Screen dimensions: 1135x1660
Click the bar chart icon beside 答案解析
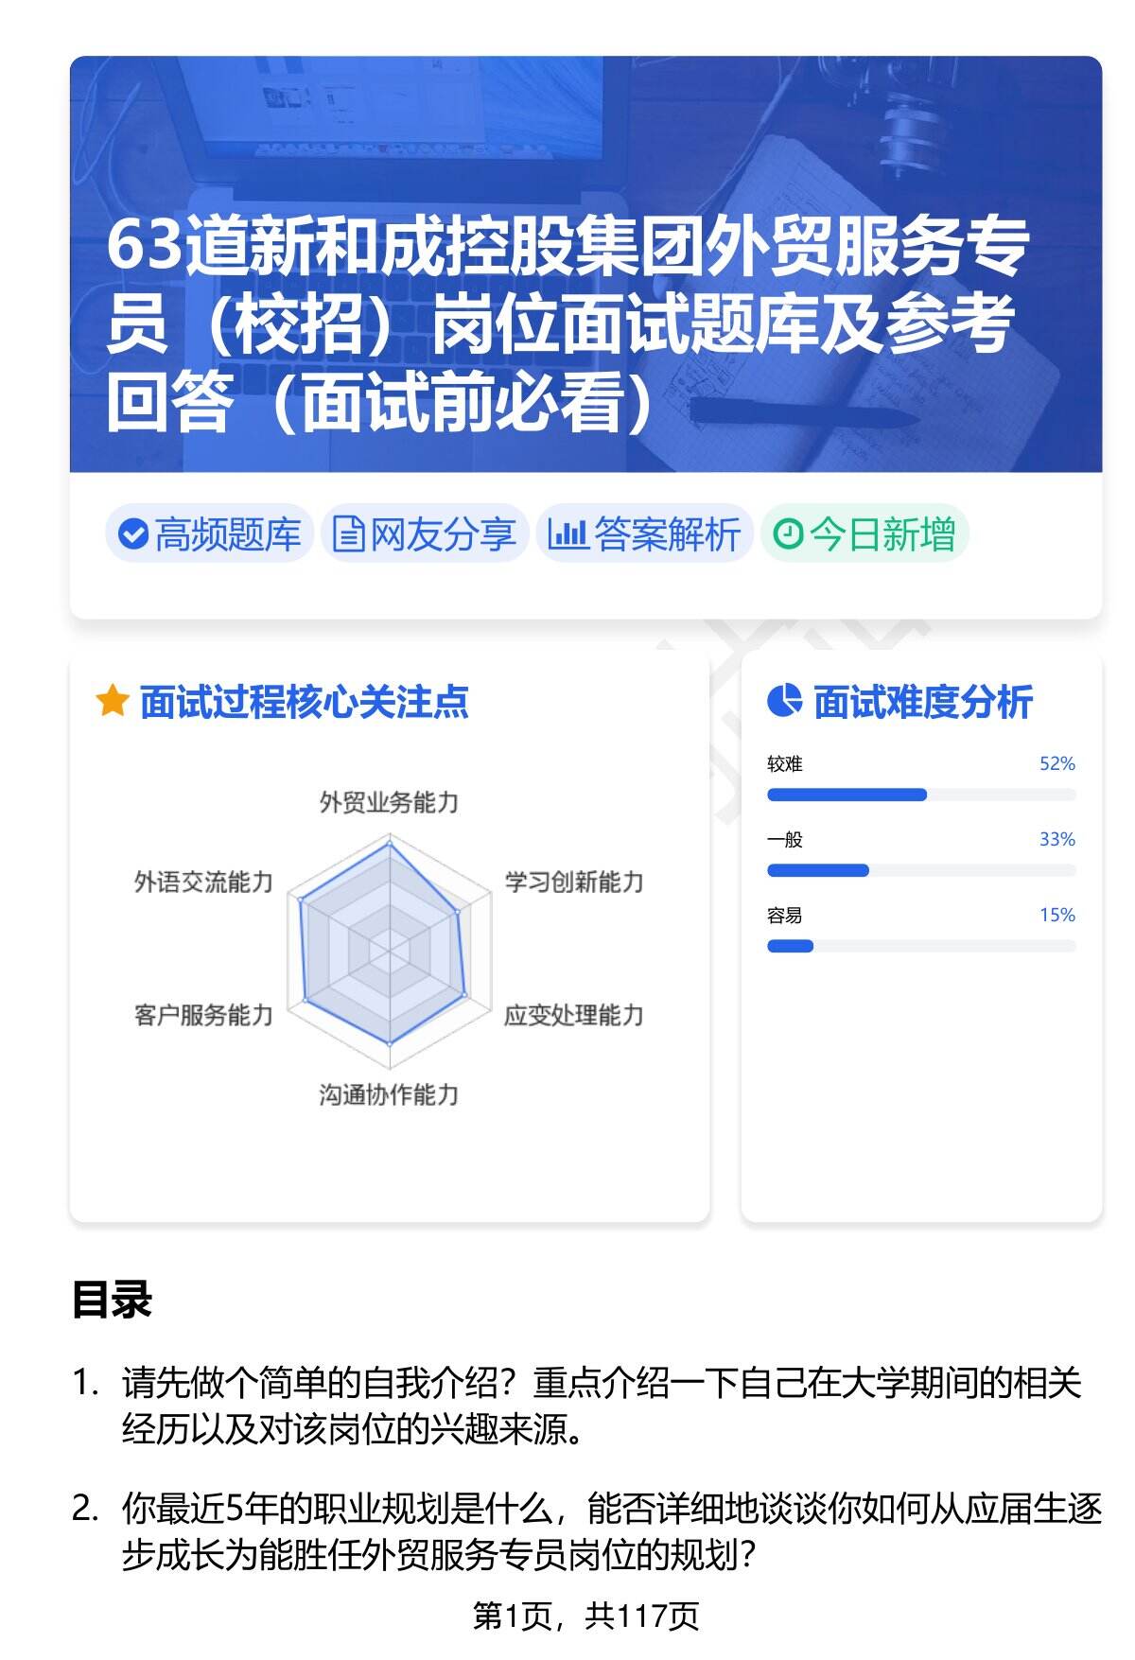click(x=567, y=534)
